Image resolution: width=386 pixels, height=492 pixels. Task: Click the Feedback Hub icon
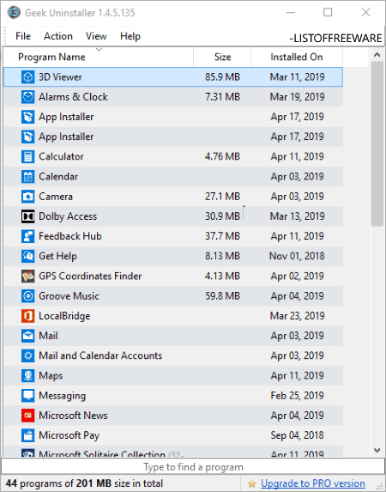28,236
